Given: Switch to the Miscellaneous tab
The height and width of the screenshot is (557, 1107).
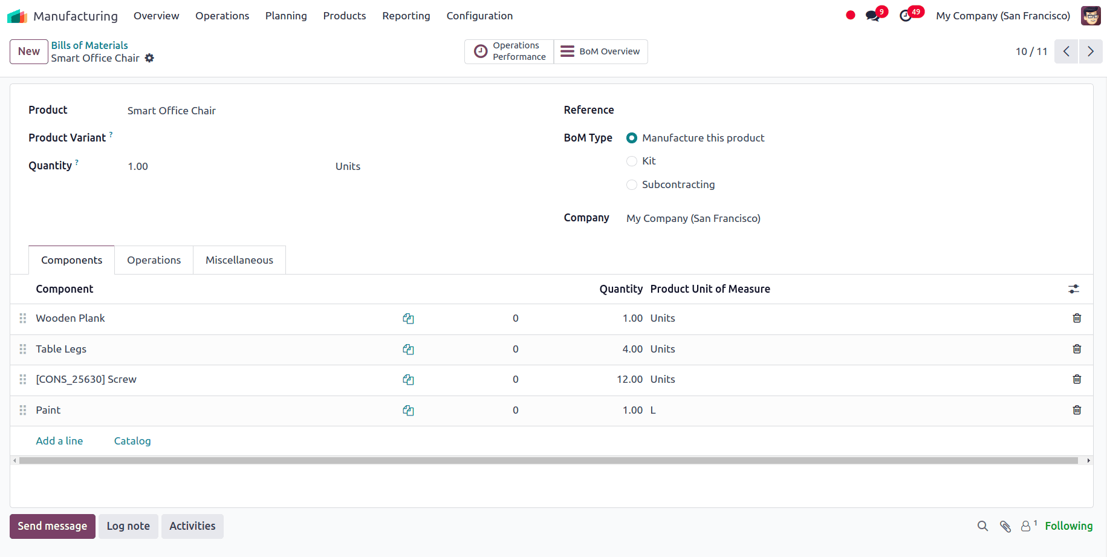Looking at the screenshot, I should coord(239,260).
